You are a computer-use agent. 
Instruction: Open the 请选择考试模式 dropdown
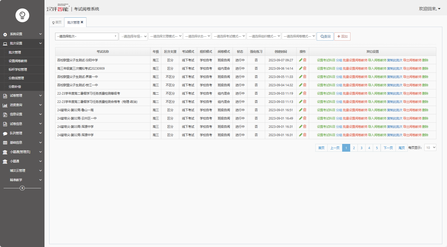point(229,36)
